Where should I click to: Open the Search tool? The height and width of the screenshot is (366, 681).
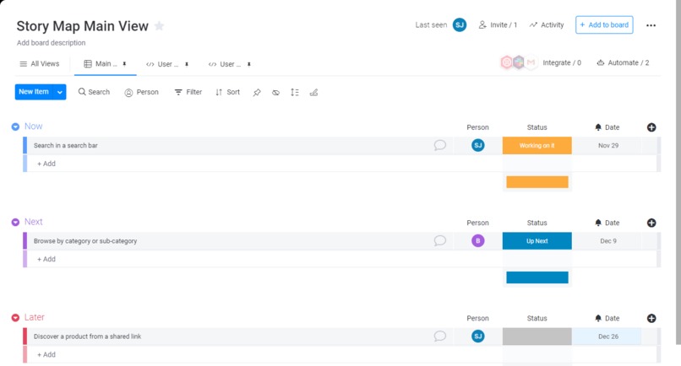(94, 92)
